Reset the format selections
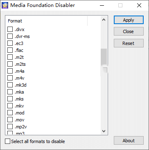149x150 pixels. point(129,43)
